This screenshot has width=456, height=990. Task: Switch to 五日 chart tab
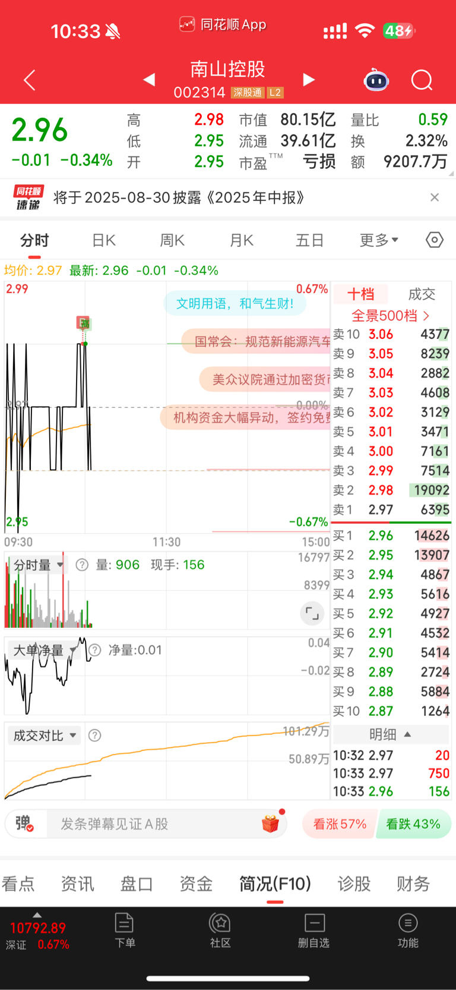pyautogui.click(x=310, y=240)
